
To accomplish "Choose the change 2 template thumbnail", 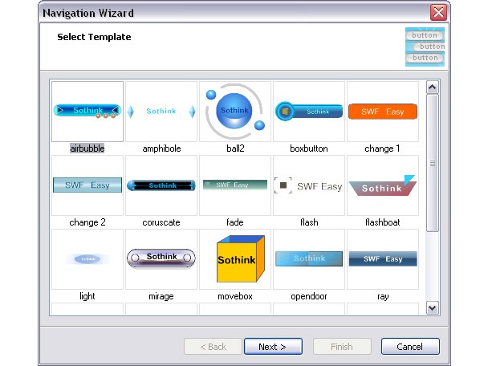I will [x=87, y=185].
